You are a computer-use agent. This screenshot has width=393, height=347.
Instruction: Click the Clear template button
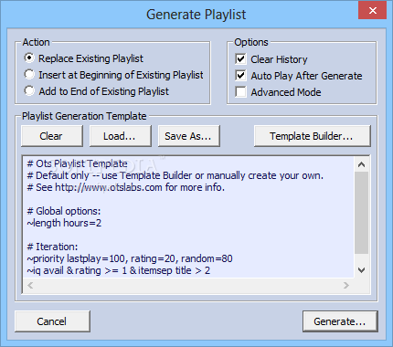point(52,136)
